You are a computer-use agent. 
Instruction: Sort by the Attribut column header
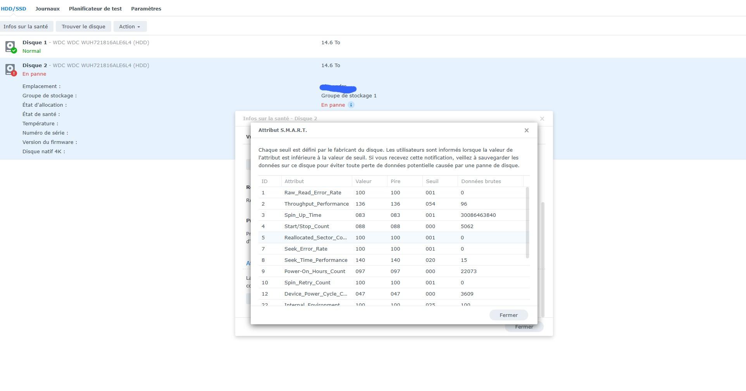coord(317,181)
